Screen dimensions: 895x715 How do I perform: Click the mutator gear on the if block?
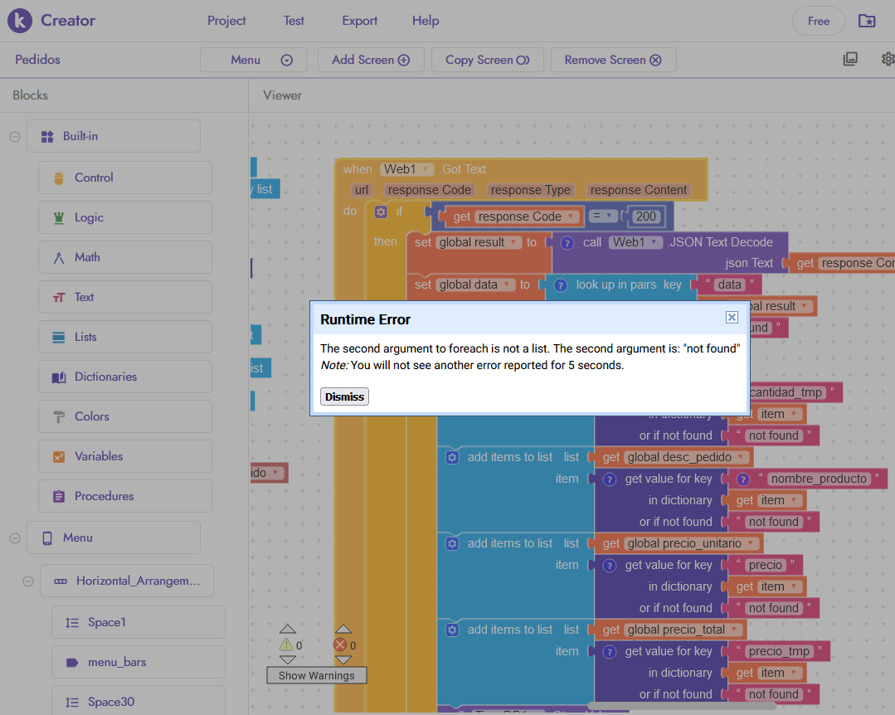380,212
